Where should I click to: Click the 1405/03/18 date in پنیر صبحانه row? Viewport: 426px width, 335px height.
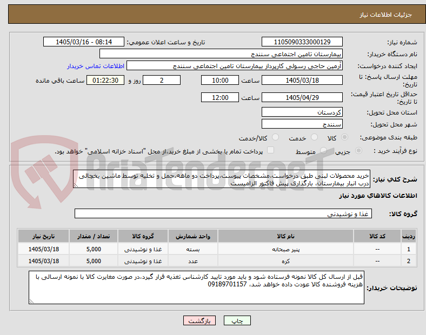(43, 249)
